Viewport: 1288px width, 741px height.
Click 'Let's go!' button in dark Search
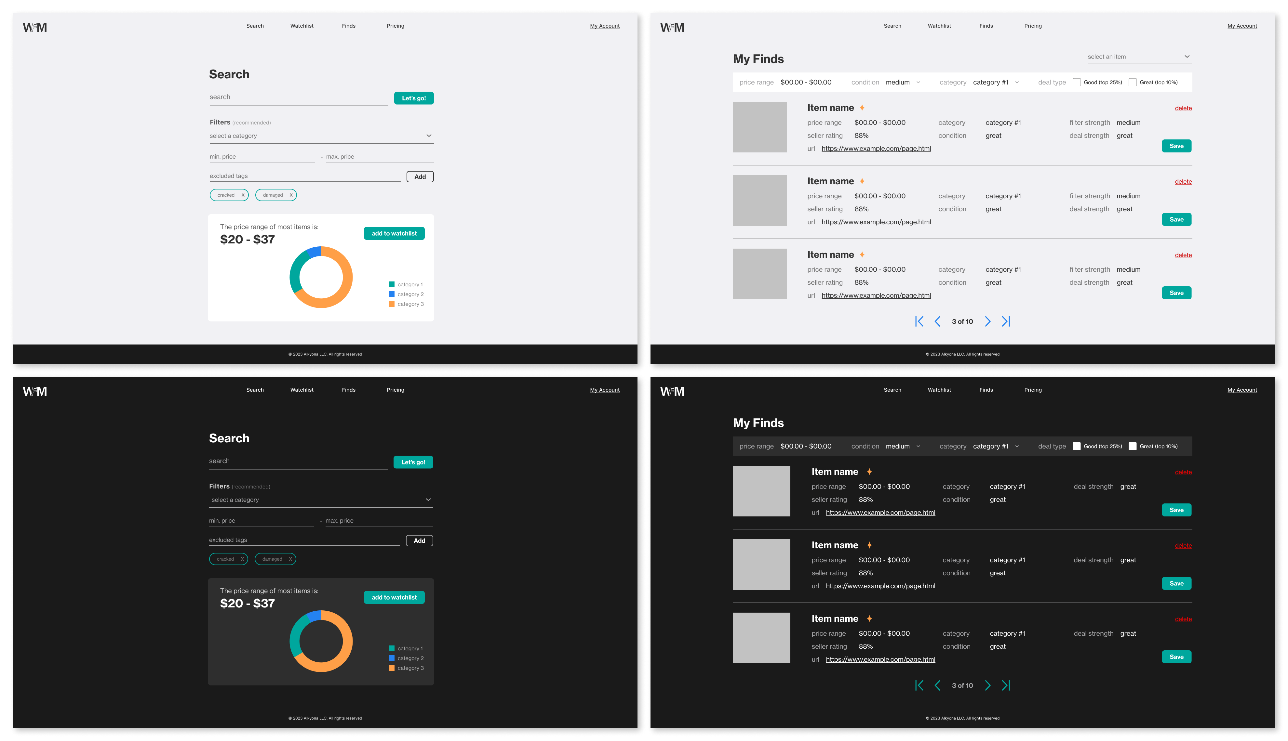413,462
